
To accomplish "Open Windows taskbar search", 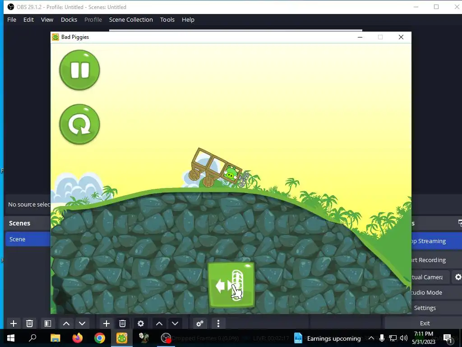I will 32,338.
